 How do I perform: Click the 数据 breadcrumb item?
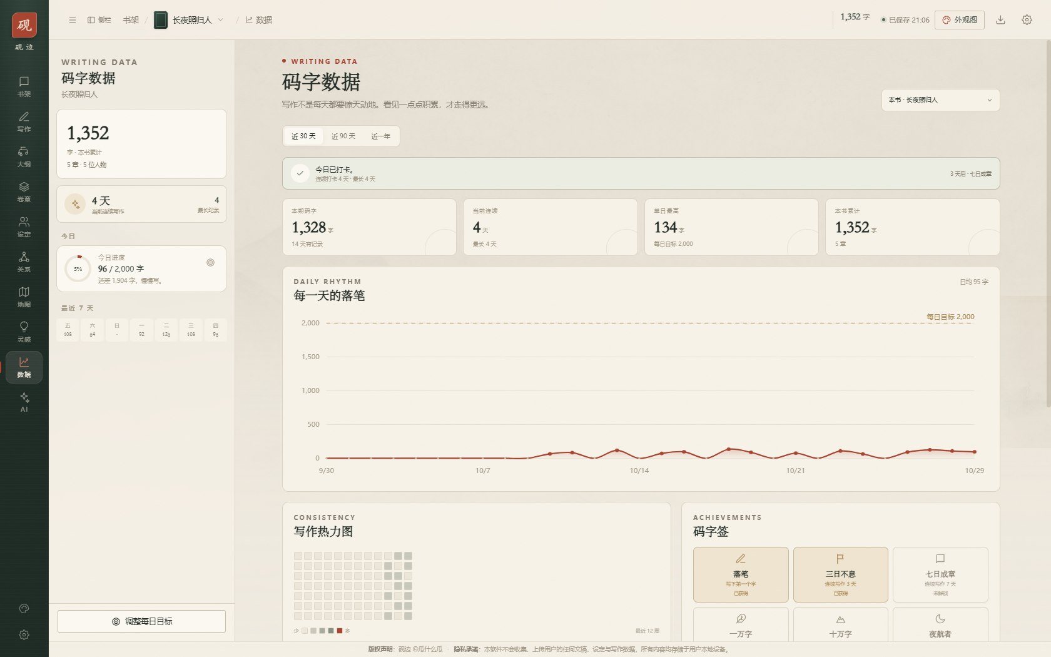click(x=259, y=20)
